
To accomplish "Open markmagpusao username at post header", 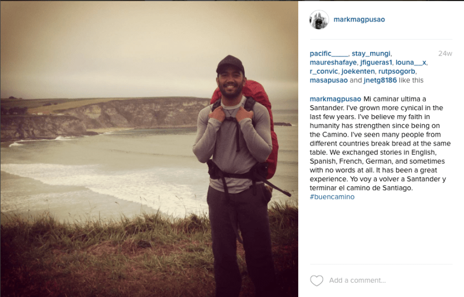I will [x=359, y=19].
